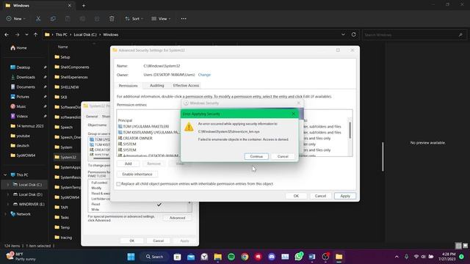Open Home in the navigation pane

point(18,48)
